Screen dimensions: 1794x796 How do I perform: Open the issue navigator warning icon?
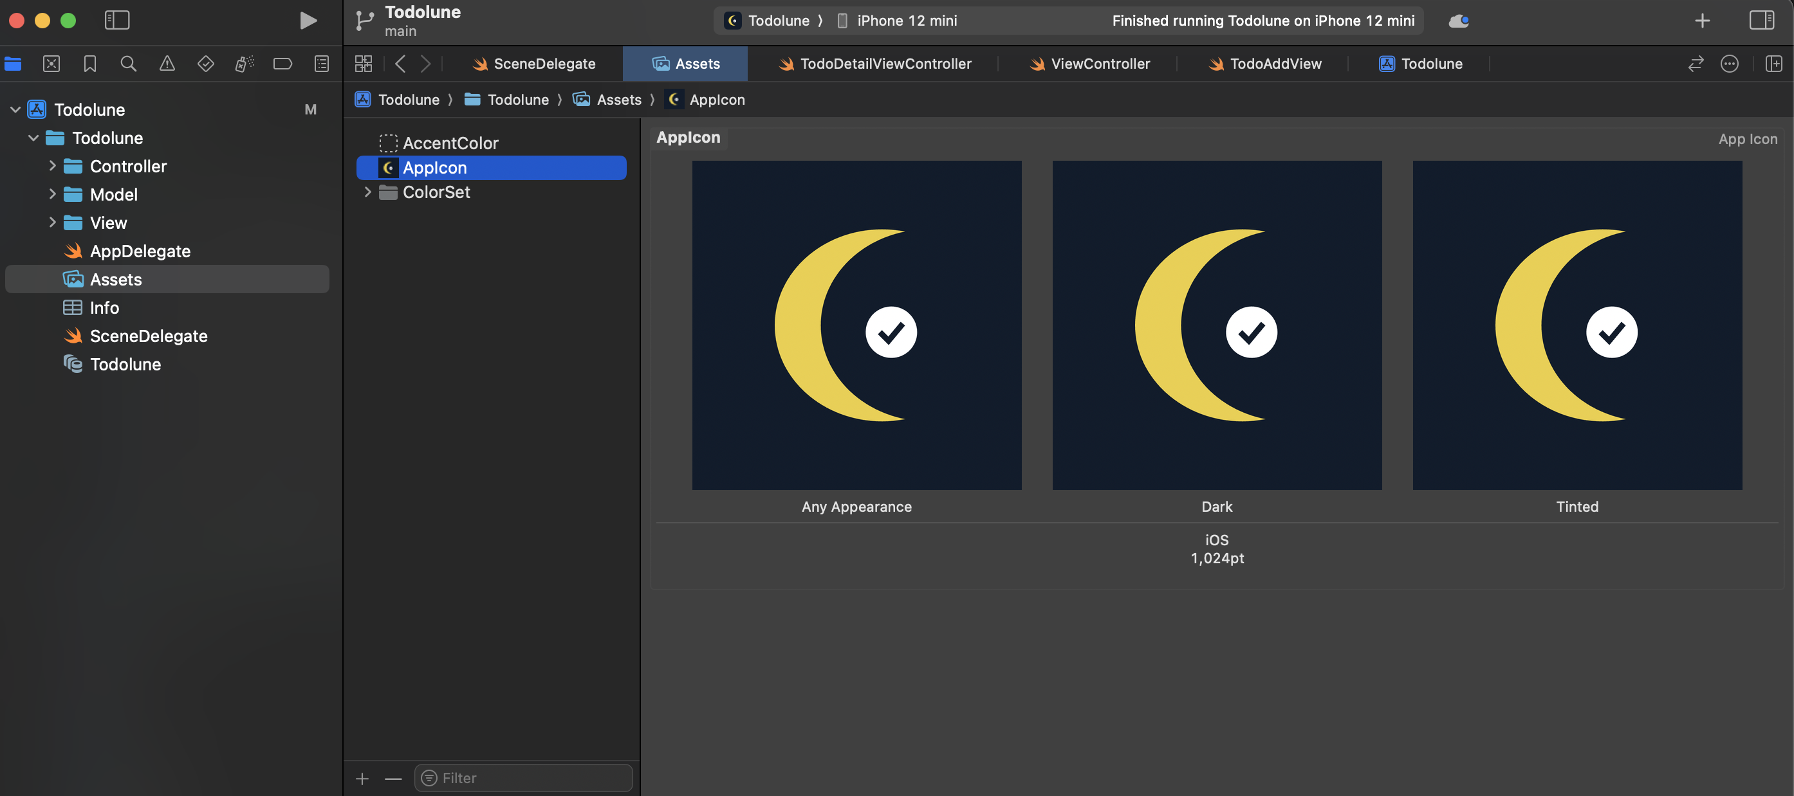[167, 64]
